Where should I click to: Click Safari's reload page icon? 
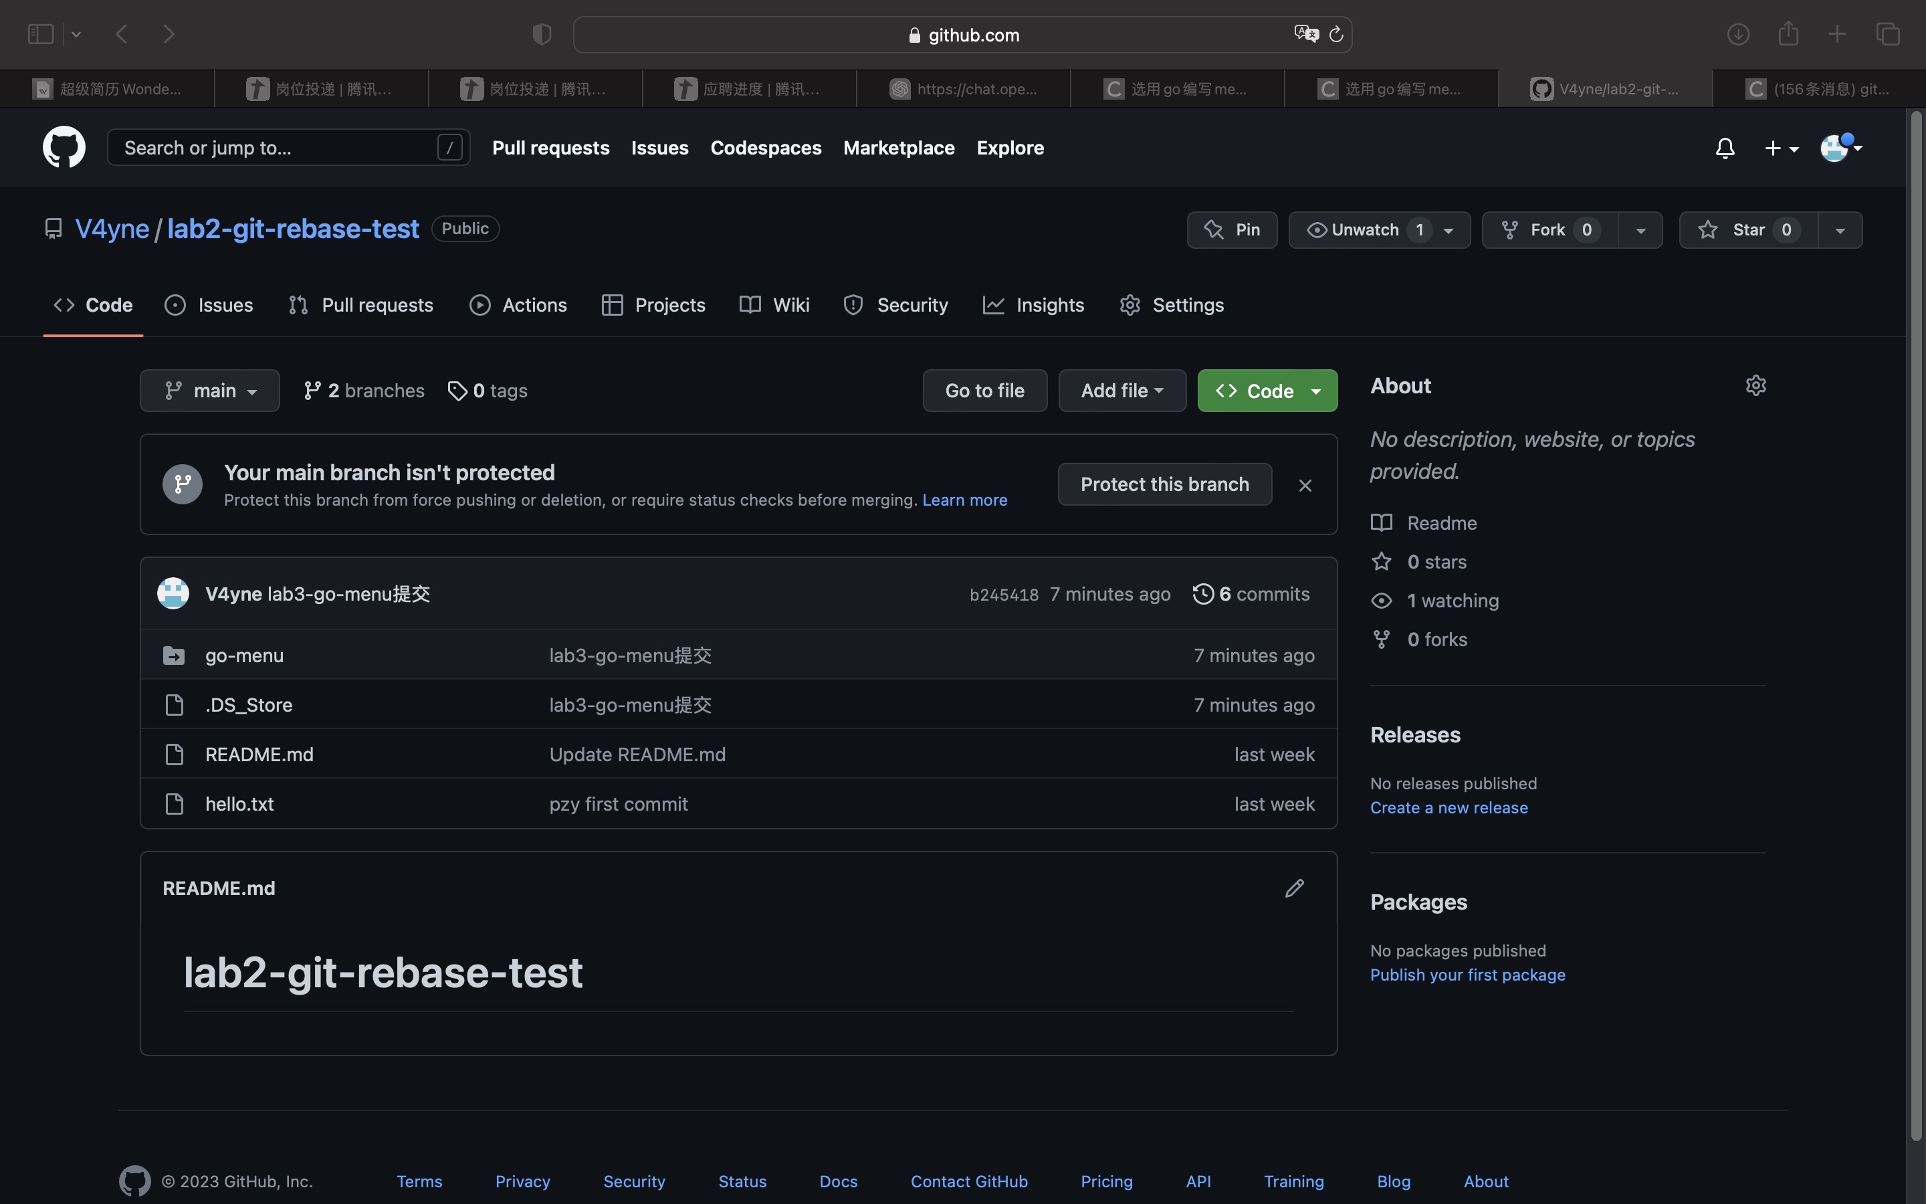(1337, 34)
